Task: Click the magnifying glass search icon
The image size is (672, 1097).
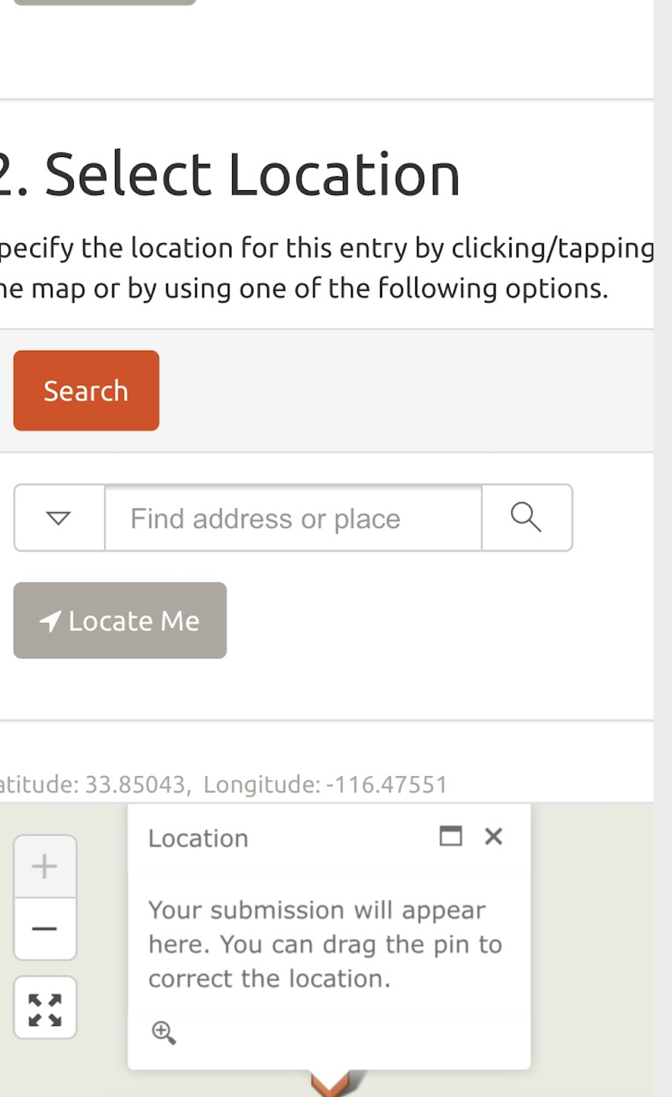Action: (527, 517)
